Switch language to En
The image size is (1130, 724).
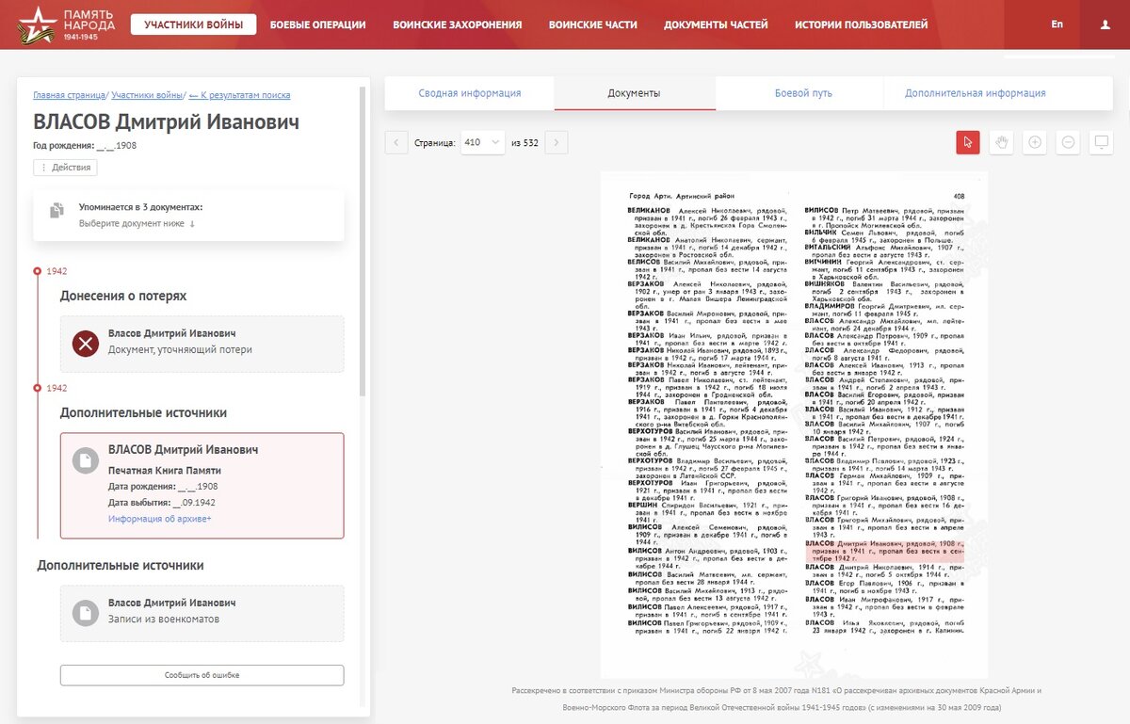[1057, 24]
